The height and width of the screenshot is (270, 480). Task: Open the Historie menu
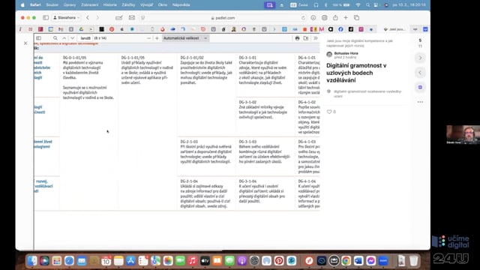point(110,5)
